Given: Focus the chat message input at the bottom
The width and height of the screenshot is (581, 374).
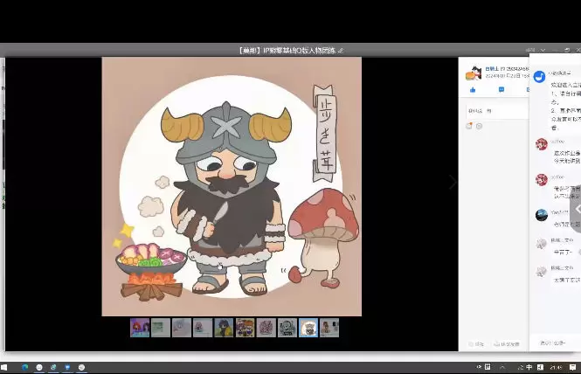Looking at the screenshot, I should 556,343.
